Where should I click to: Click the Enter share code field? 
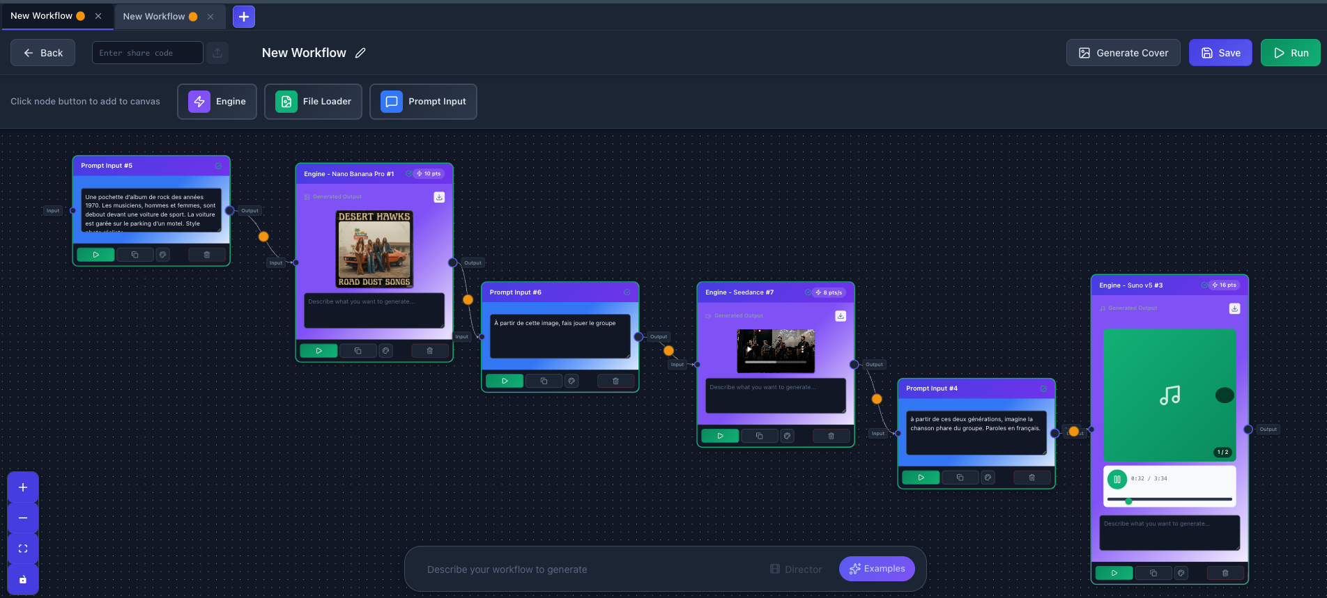[147, 53]
